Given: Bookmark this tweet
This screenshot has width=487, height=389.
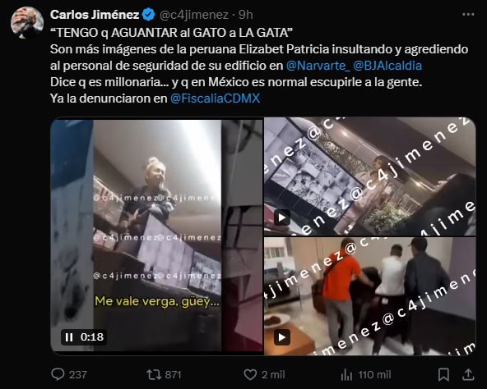Looking at the screenshot, I should click(443, 374).
